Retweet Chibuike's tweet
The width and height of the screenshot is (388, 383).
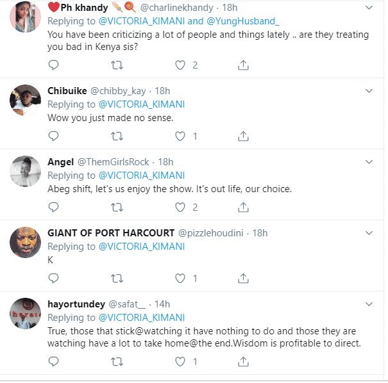click(117, 136)
